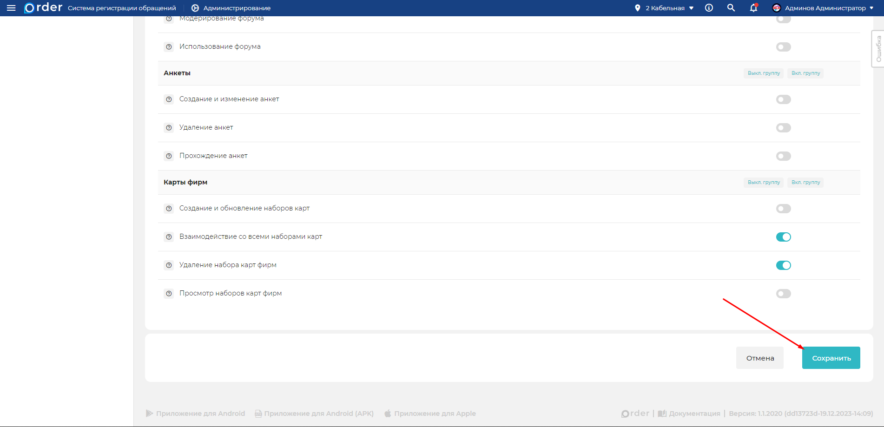Enable Создание и изменение анкет toggle
The image size is (884, 427).
[x=783, y=99]
